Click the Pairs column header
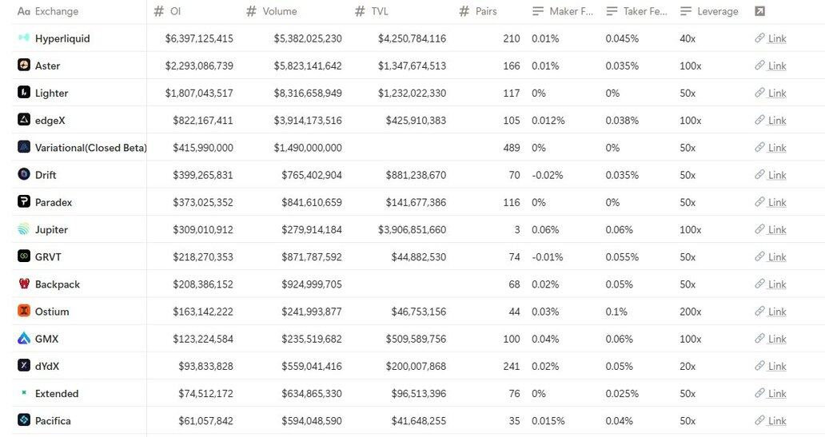The height and width of the screenshot is (437, 825). tap(485, 11)
